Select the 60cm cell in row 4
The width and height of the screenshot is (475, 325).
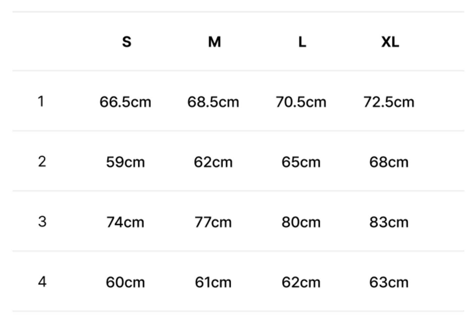click(x=125, y=282)
